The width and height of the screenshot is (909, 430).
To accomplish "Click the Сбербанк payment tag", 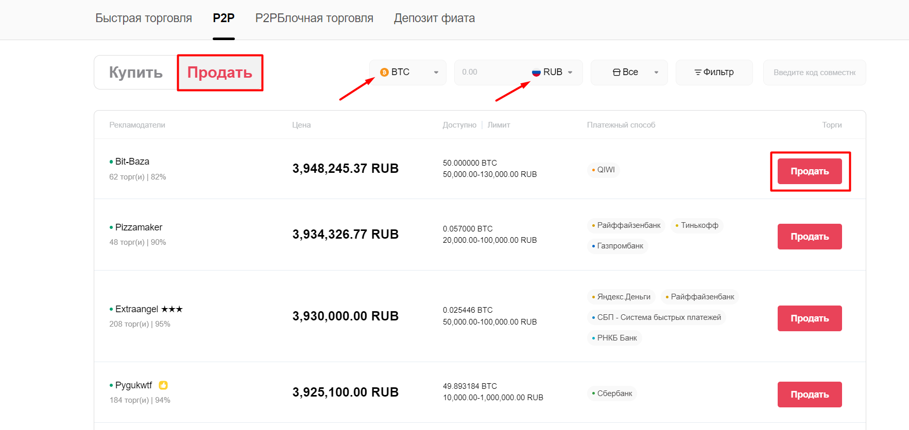I will point(612,393).
